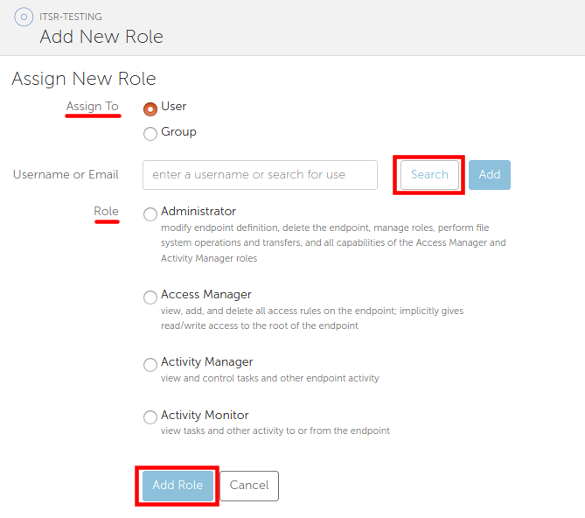Screen dimensions: 585x518
Task: Click the Search button
Action: click(x=429, y=175)
